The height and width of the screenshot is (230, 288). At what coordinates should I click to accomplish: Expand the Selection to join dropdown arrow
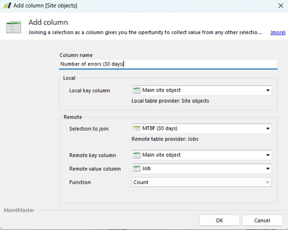point(268,128)
